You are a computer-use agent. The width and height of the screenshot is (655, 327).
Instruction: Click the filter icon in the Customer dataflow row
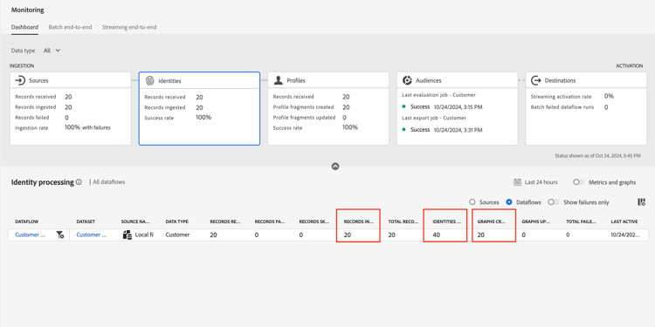pyautogui.click(x=60, y=235)
